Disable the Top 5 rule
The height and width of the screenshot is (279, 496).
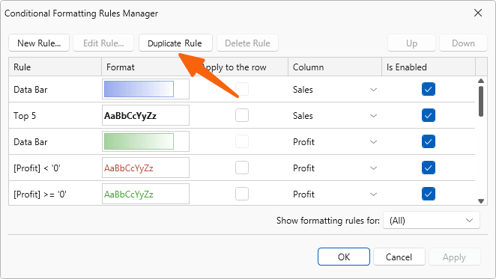(429, 115)
